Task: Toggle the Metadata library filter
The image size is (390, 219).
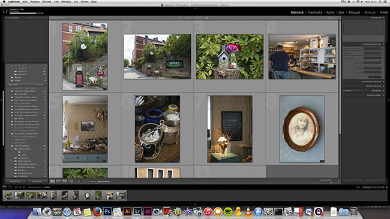Action: pyautogui.click(x=198, y=18)
